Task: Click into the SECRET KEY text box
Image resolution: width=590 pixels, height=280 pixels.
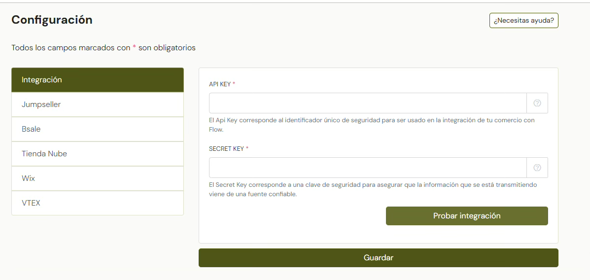Action: click(x=368, y=168)
